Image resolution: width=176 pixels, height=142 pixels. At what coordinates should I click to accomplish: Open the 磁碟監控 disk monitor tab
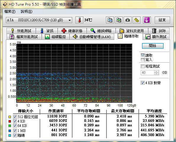point(55,37)
